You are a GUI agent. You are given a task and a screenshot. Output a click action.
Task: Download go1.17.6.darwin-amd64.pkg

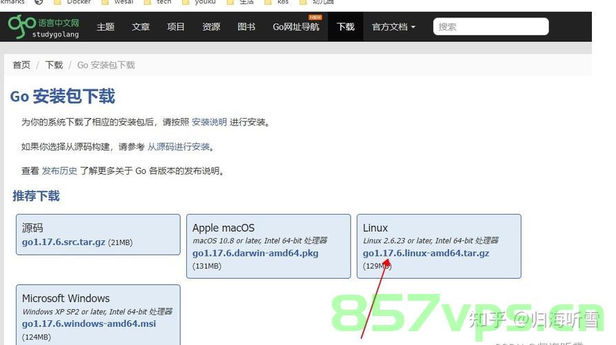point(255,253)
